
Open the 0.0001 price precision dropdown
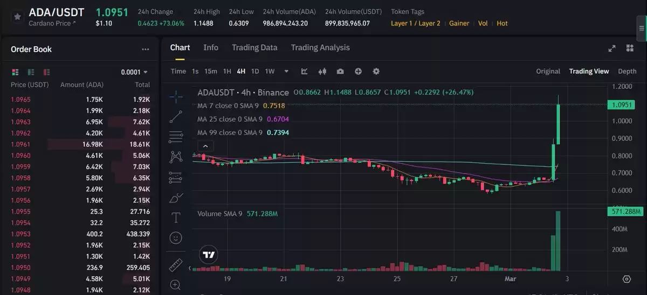pyautogui.click(x=134, y=72)
